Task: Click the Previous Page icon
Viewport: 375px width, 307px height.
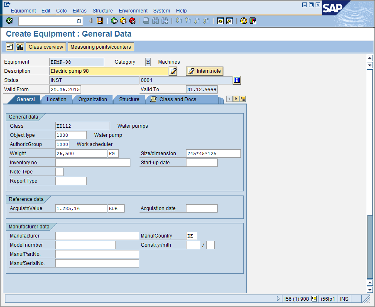Action: point(188,21)
